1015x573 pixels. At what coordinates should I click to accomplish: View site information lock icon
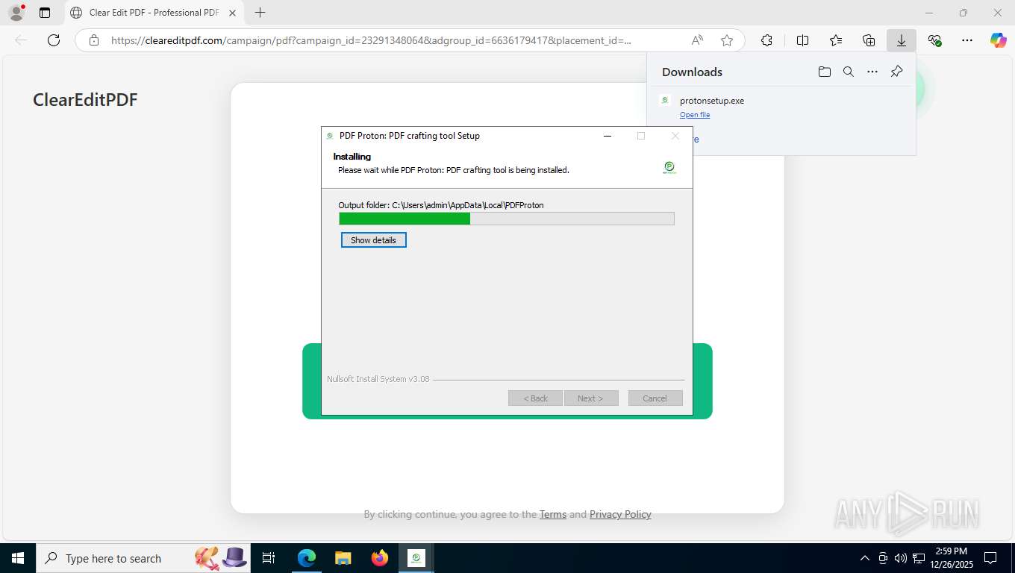[94, 40]
